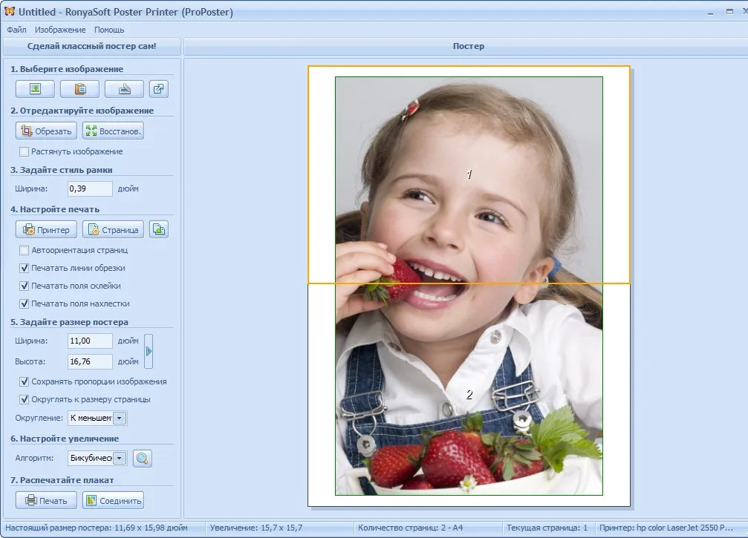Open the Изображение menu

60,30
